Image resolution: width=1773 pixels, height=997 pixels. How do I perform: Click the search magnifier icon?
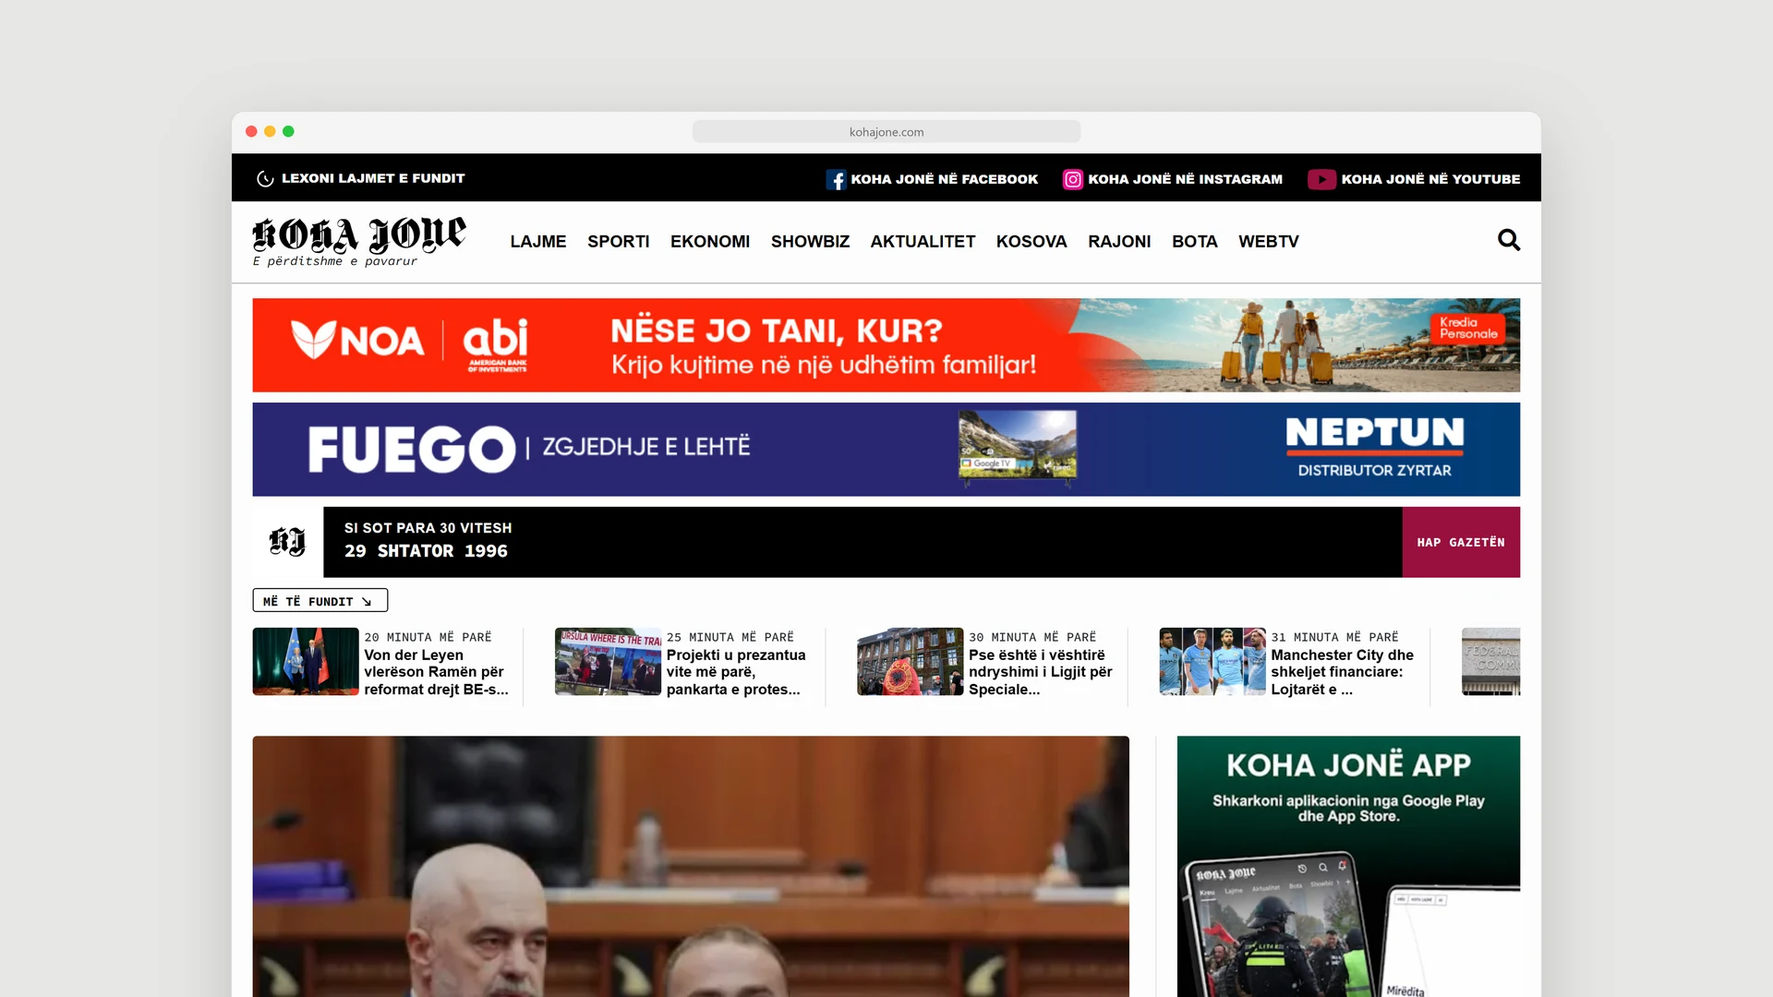[x=1509, y=240]
